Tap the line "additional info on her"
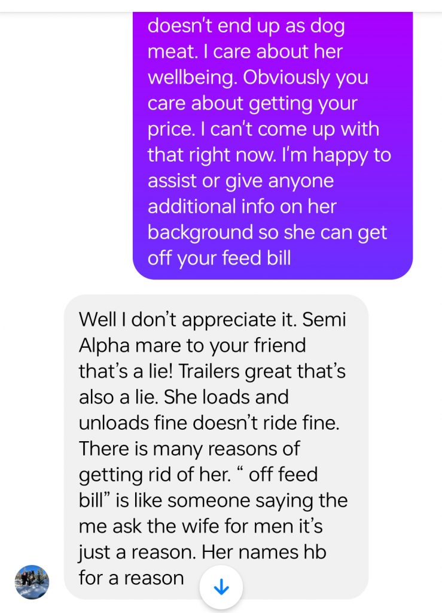Screen dimensions: 442x613 click(242, 207)
